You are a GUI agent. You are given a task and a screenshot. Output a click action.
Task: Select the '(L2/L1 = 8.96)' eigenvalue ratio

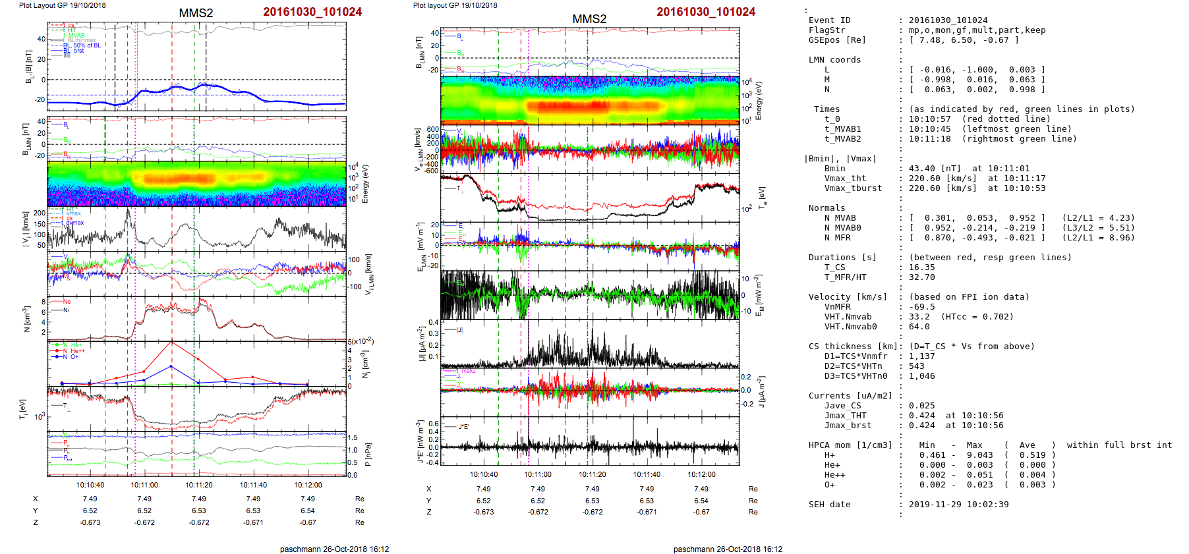click(1098, 238)
